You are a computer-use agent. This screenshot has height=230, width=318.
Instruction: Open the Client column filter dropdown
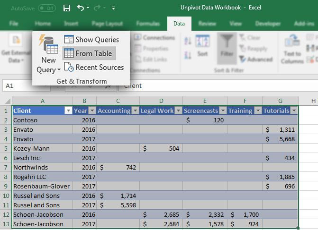(x=68, y=111)
